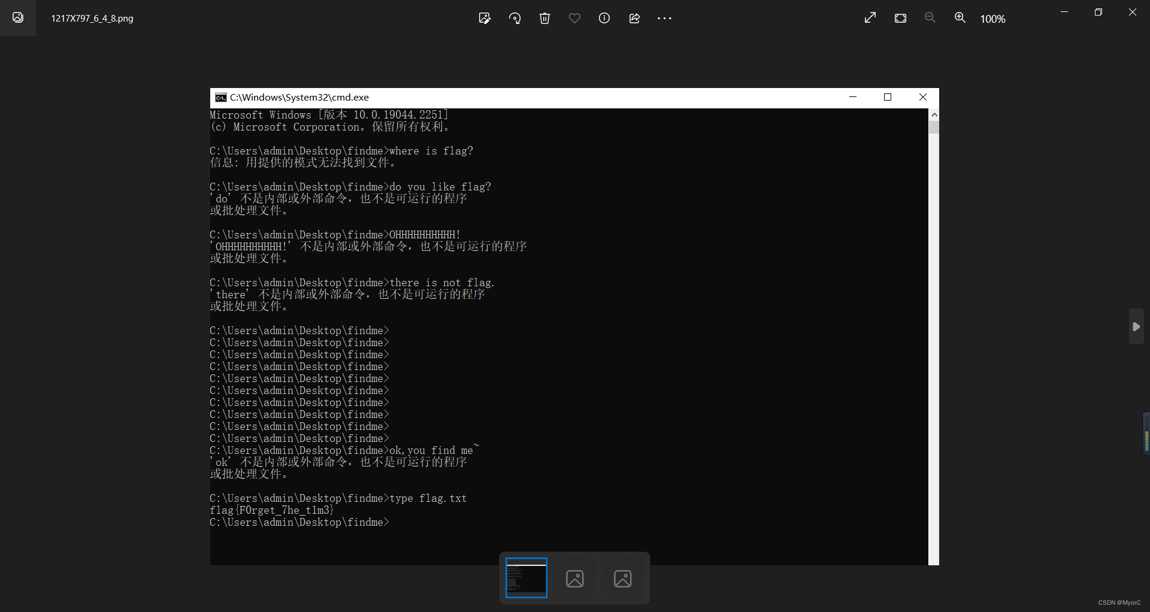
Task: Zoom in with the plus magnifier icon
Action: (960, 18)
